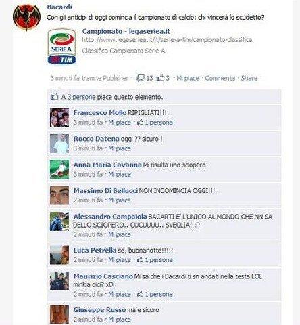300x325 pixels.
Task: Like the Bacardi post with Mi piace
Action: tap(188, 78)
